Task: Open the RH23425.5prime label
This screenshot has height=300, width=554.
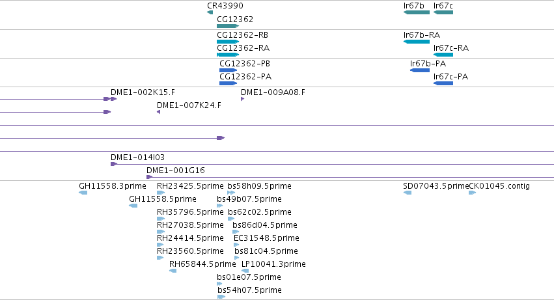Action: pos(190,186)
